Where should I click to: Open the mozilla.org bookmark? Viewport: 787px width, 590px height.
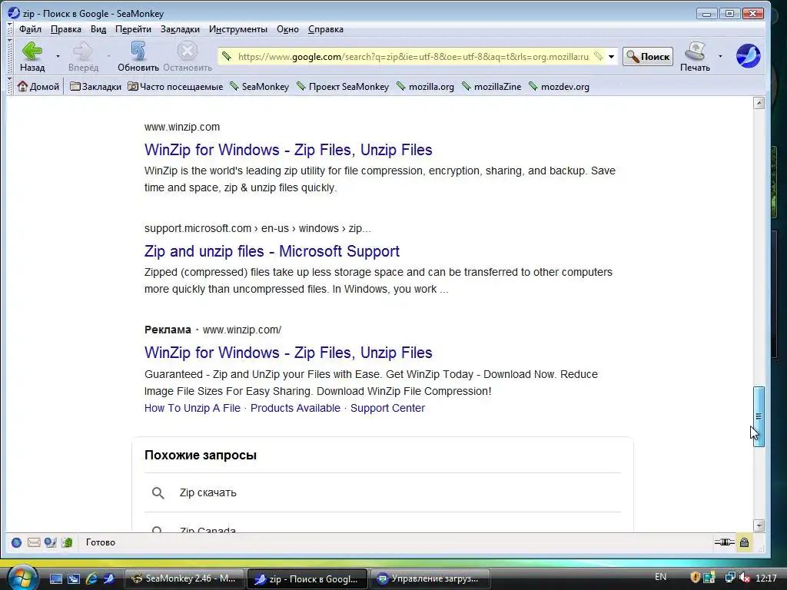click(x=426, y=86)
